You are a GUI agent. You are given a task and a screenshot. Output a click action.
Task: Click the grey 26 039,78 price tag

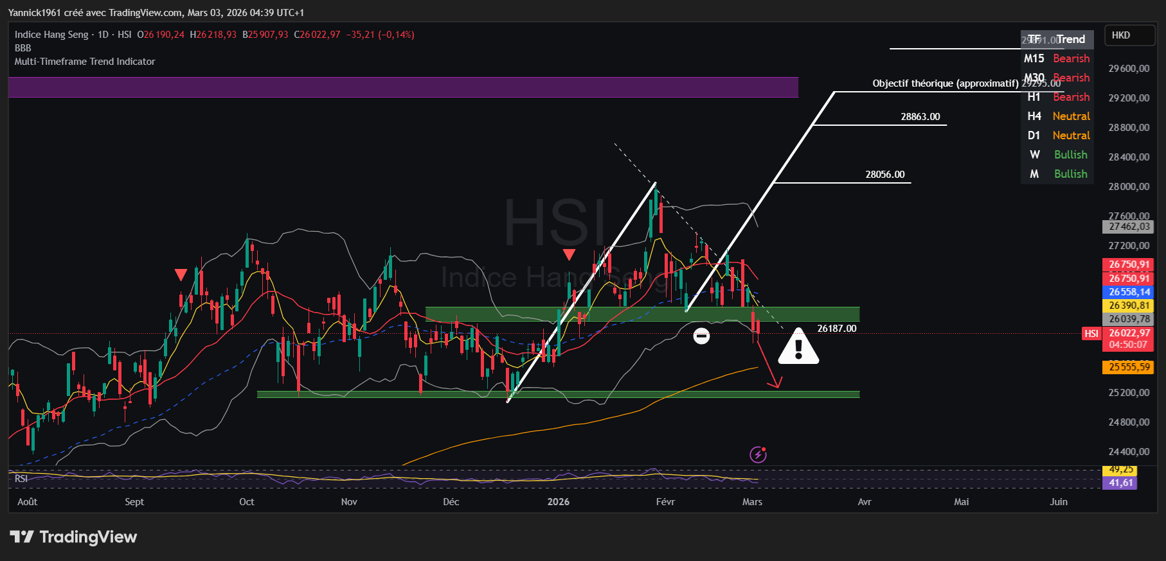[x=1128, y=319]
